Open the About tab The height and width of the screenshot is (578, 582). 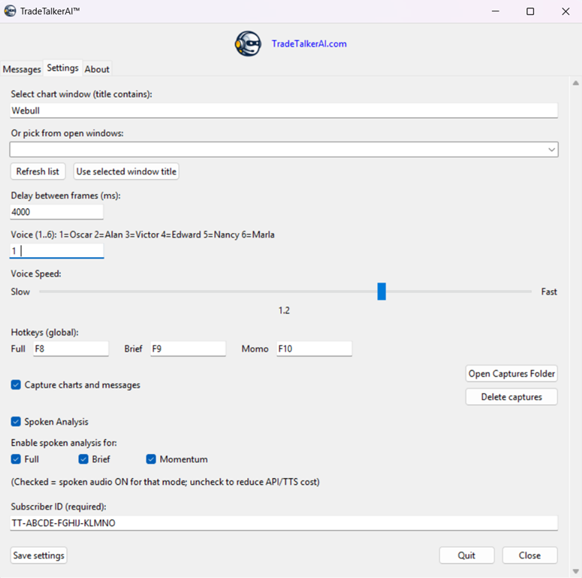97,69
